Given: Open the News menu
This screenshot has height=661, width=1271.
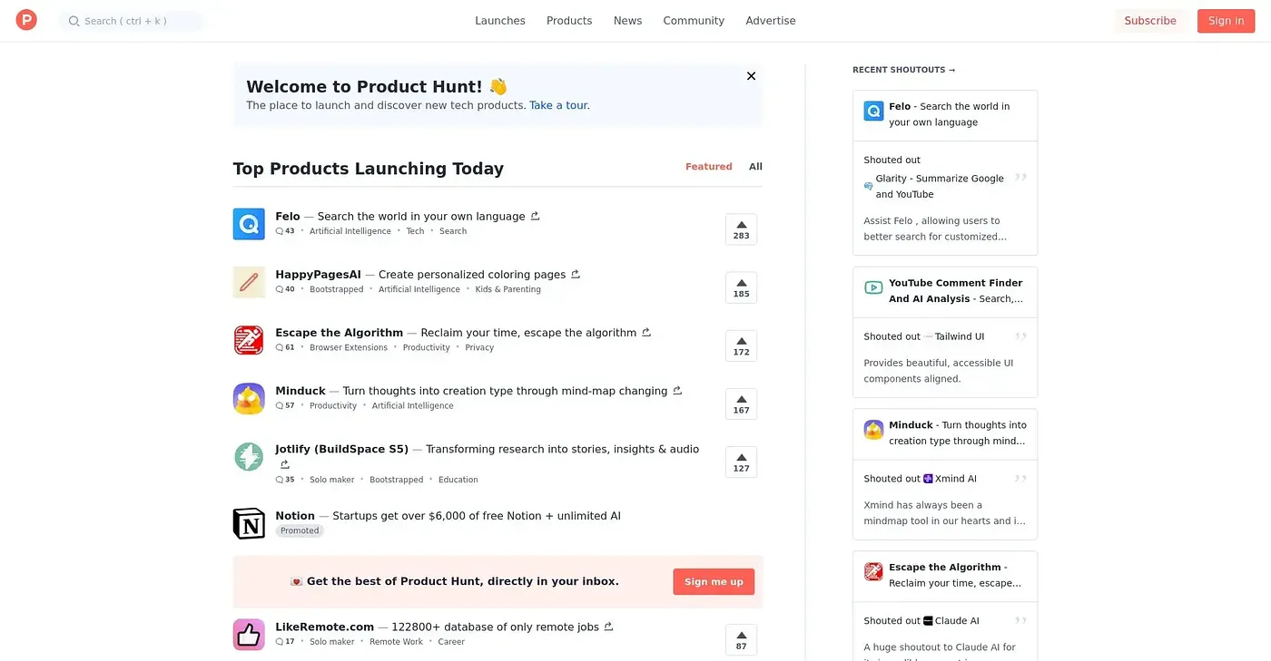Looking at the screenshot, I should [627, 21].
